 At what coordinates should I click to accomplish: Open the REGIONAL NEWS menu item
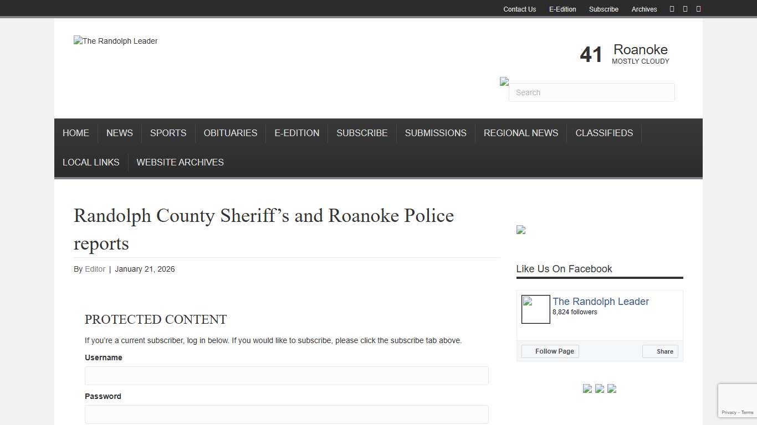[x=521, y=133]
